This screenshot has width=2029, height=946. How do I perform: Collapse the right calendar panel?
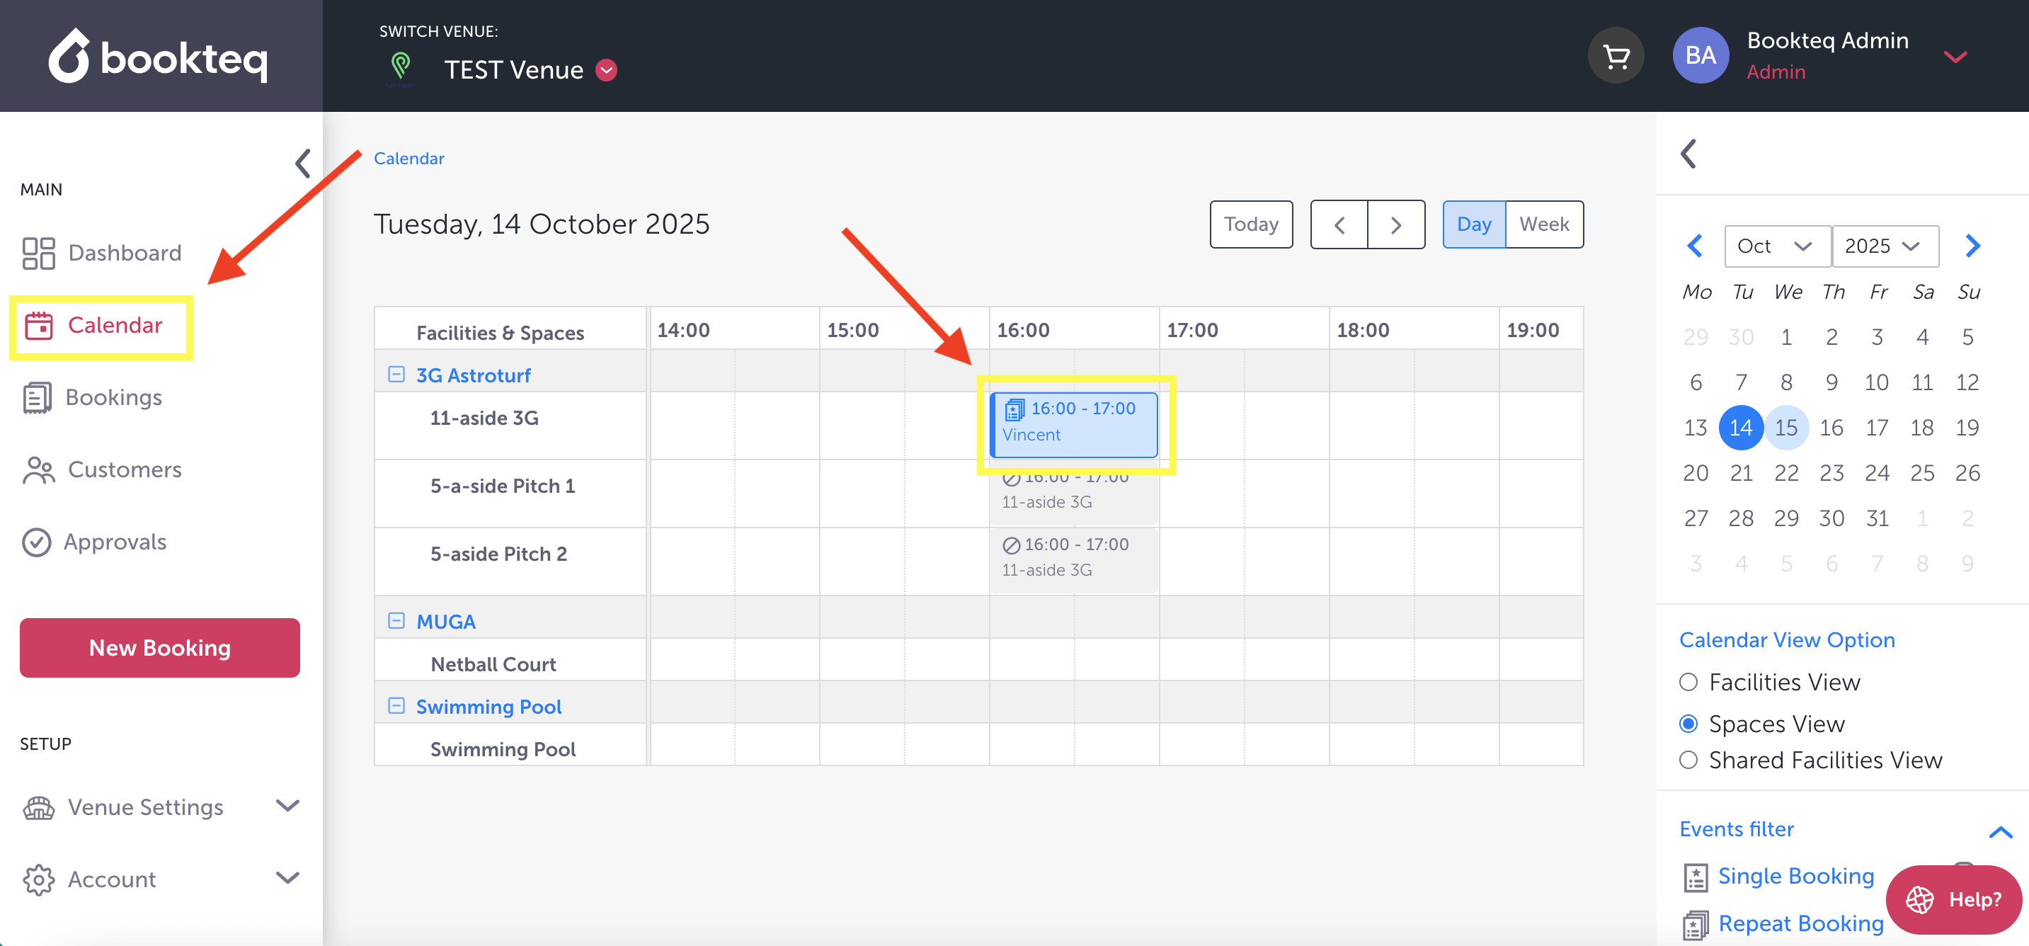(1688, 154)
